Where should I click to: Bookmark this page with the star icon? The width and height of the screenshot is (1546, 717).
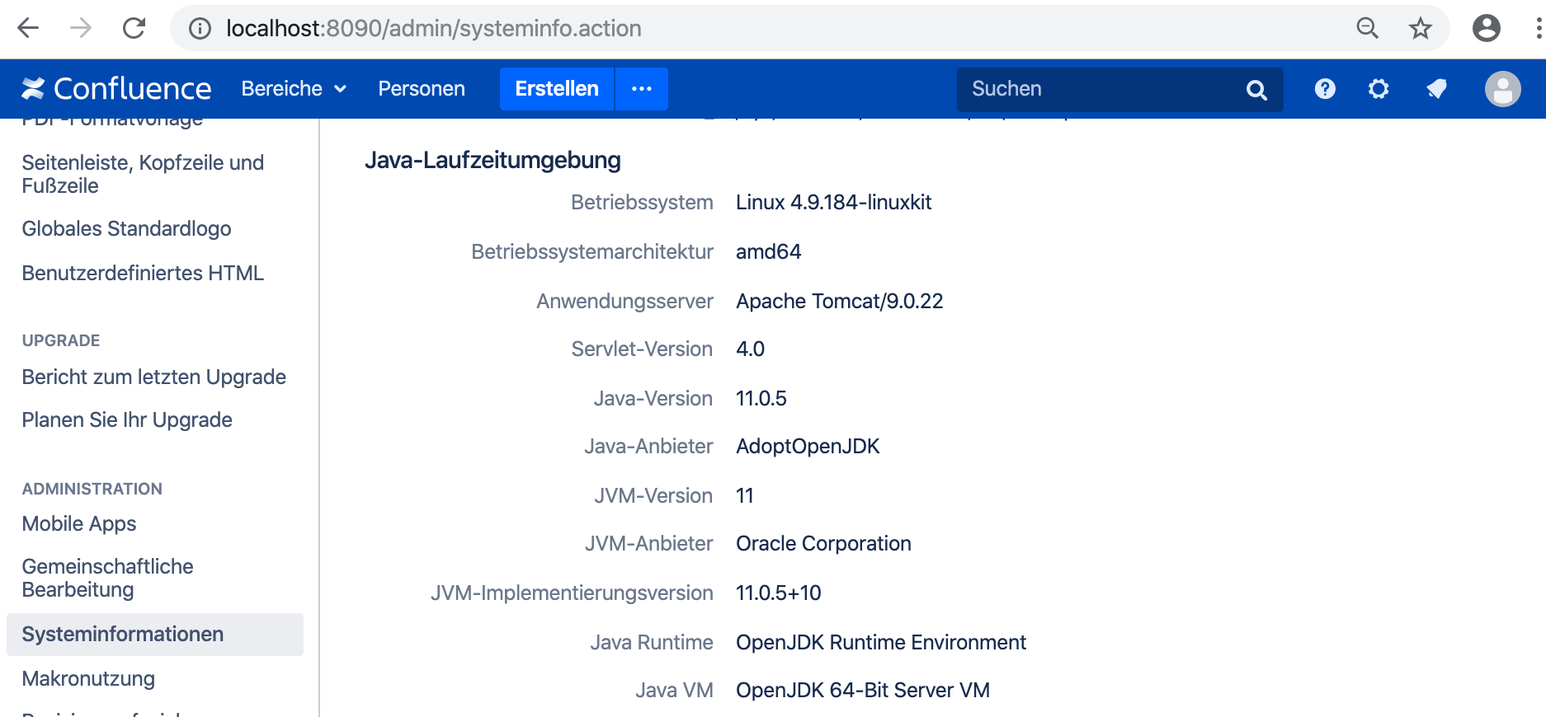(1421, 29)
